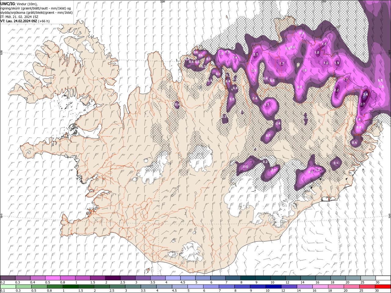Screen dimensions: 391x293
Task: Click the violet 12 rain legend swatch
Action: pyautogui.click(x=289, y=287)
